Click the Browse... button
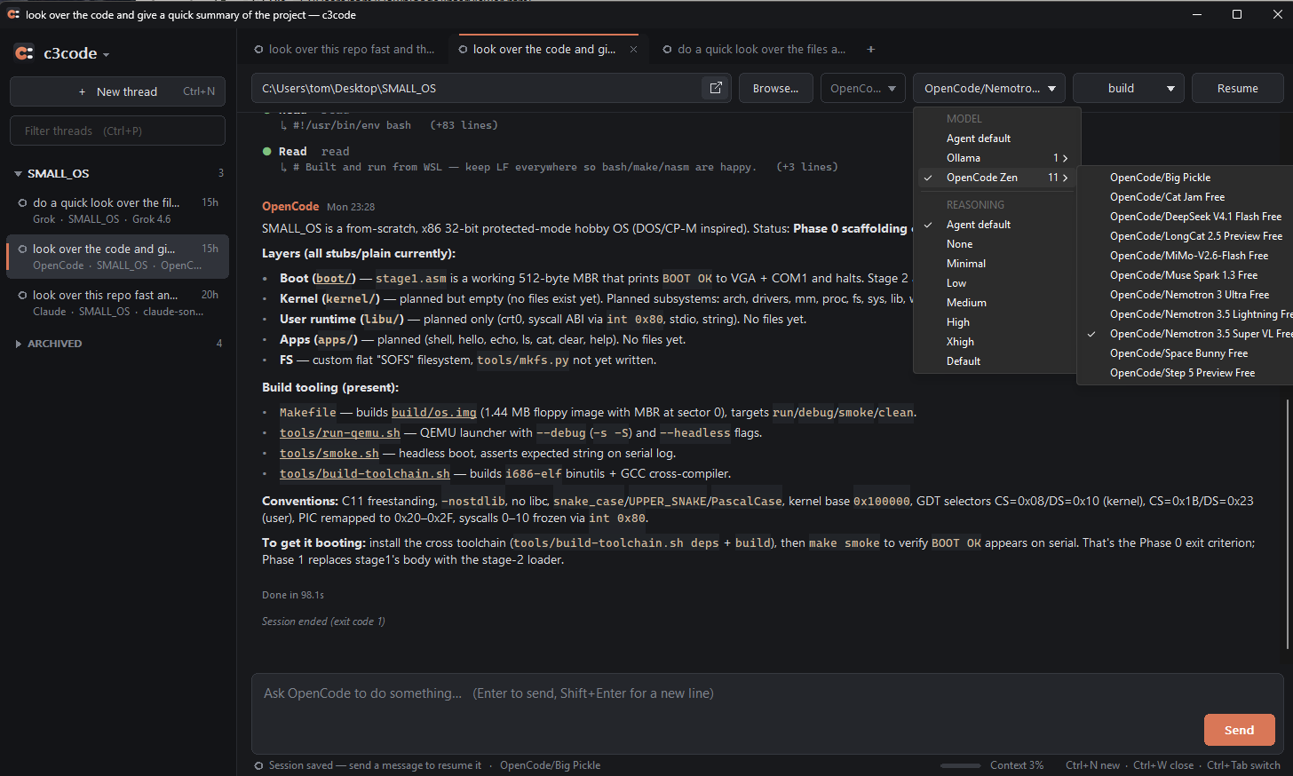Screen dimensions: 1293x776 click(776, 88)
